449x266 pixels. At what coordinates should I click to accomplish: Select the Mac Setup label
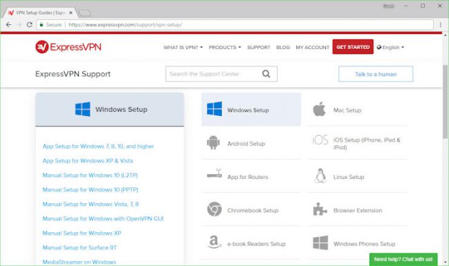[x=347, y=111]
